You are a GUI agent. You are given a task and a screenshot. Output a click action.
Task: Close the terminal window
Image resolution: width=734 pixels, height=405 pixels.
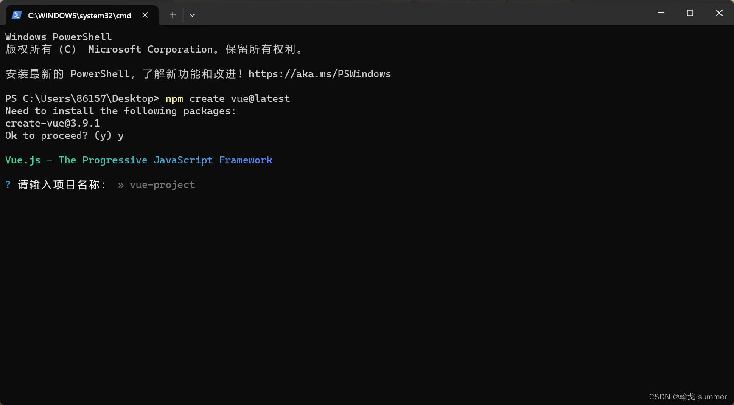click(x=719, y=13)
